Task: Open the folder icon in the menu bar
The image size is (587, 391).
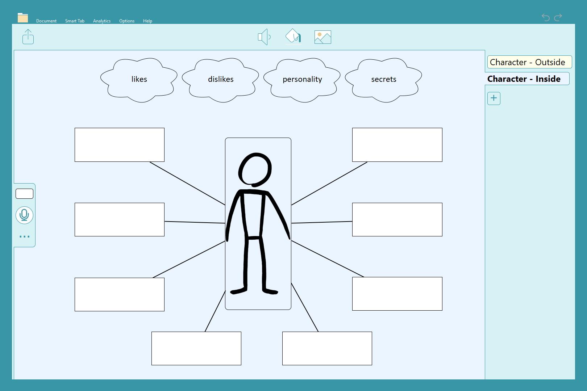Action: click(23, 18)
